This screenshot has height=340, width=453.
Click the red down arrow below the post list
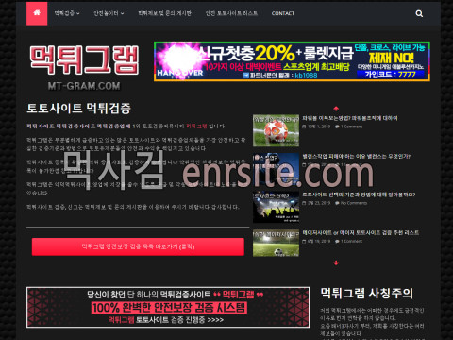tap(336, 263)
